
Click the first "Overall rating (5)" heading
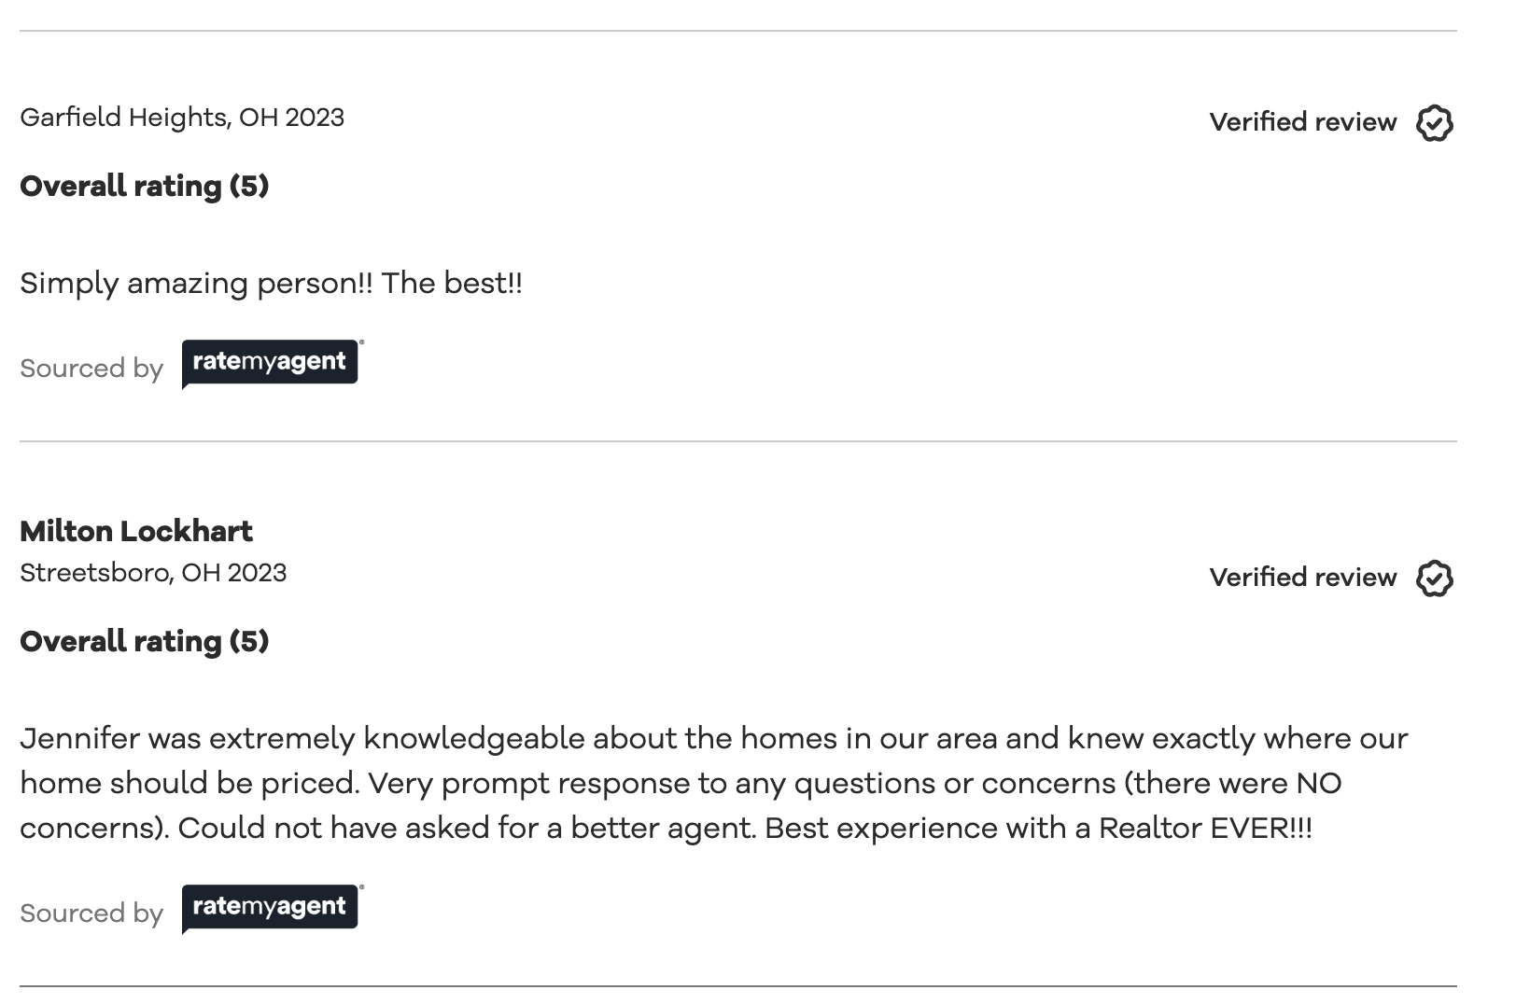pyautogui.click(x=145, y=187)
